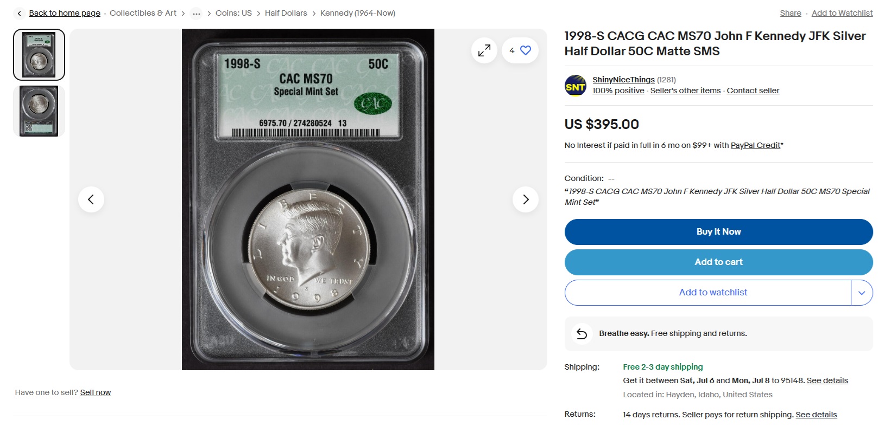Expand the breadcrumb ellipsis menu

coord(196,14)
